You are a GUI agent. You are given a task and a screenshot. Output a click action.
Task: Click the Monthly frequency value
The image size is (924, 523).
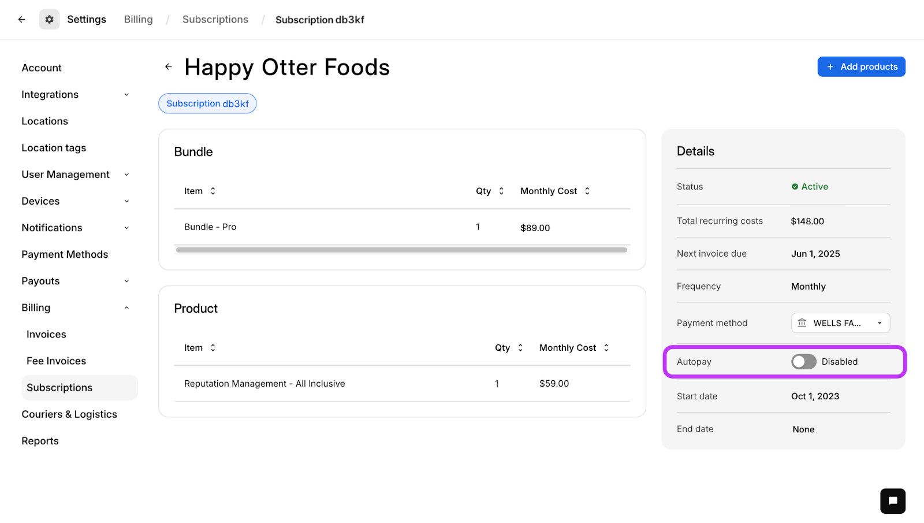[x=808, y=287]
